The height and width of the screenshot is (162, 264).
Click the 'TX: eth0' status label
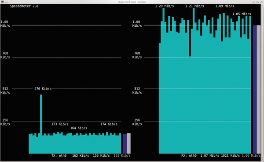(x=59, y=155)
